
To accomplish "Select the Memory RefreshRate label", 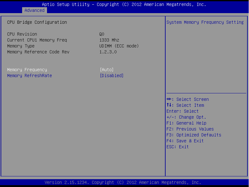I will click(x=30, y=76).
